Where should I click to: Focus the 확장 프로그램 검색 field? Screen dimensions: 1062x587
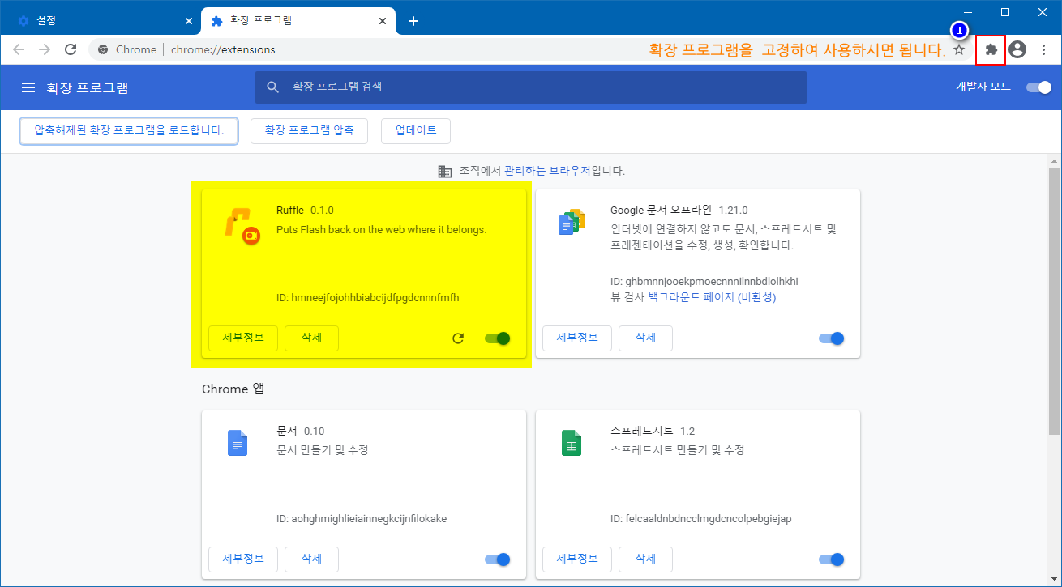pos(531,87)
